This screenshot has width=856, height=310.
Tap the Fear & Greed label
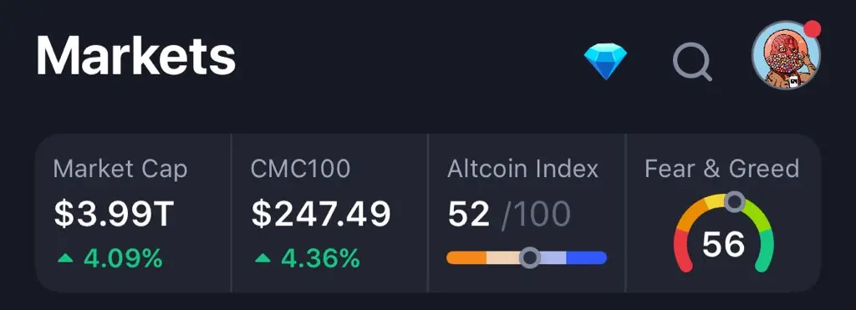point(721,169)
